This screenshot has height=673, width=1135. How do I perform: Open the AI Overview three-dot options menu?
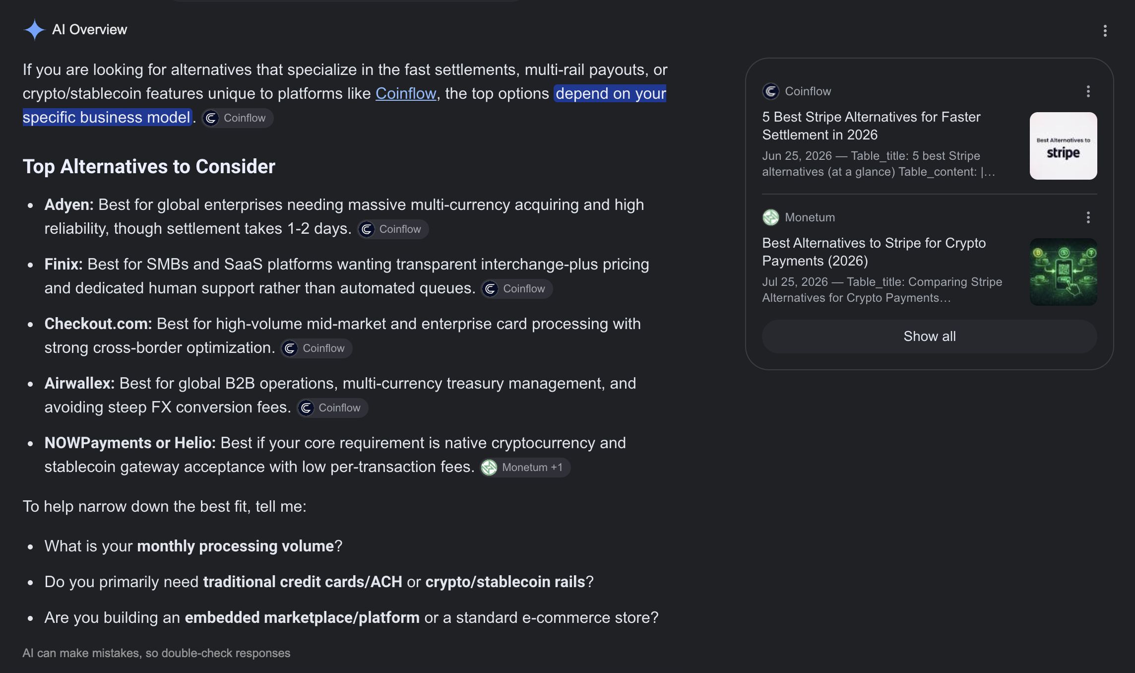tap(1105, 31)
